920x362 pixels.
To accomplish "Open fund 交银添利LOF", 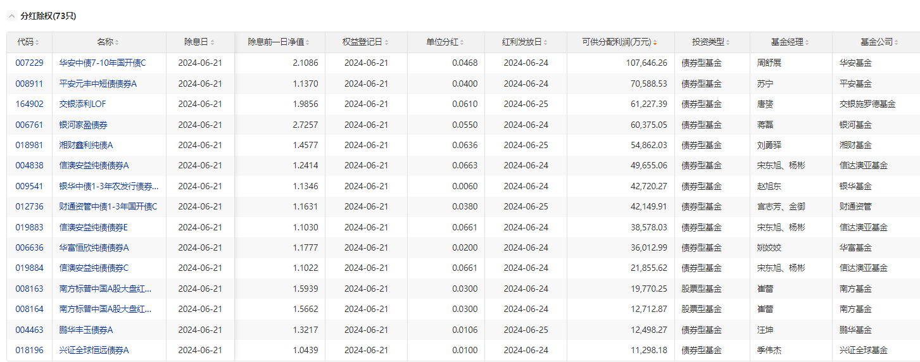I will 83,104.
